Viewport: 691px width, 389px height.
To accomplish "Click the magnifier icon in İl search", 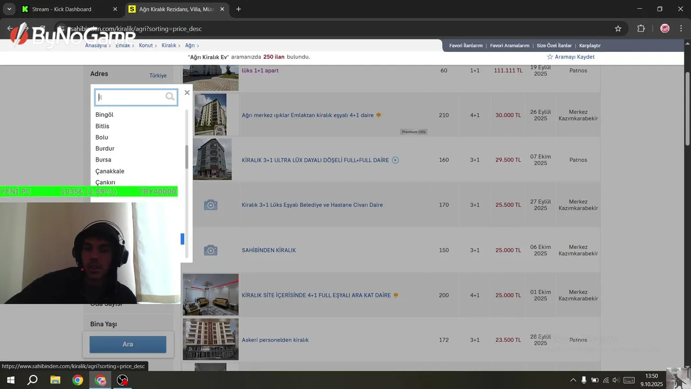I will (x=170, y=97).
